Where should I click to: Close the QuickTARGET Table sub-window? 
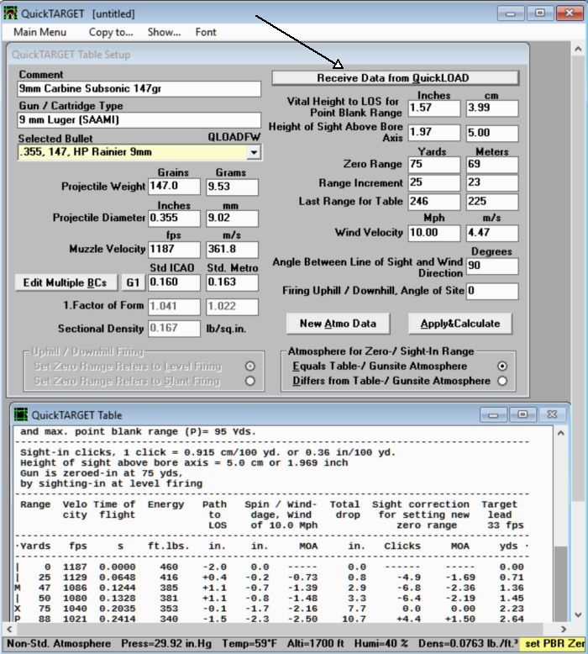click(550, 414)
